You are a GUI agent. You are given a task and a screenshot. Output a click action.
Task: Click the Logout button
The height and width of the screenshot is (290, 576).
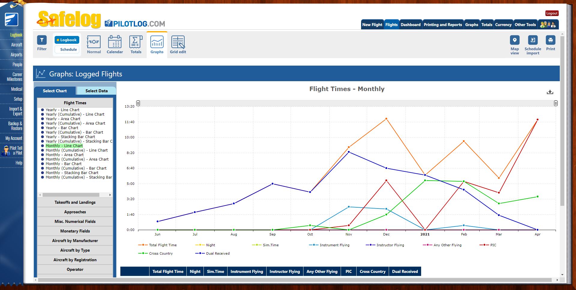(x=551, y=13)
